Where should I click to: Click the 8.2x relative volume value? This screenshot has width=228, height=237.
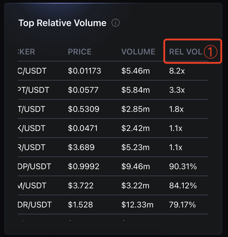[177, 71]
